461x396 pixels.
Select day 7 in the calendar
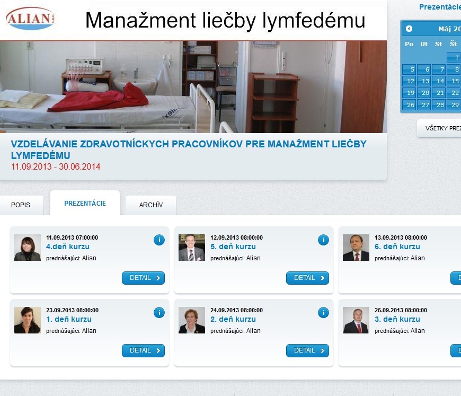pos(439,69)
